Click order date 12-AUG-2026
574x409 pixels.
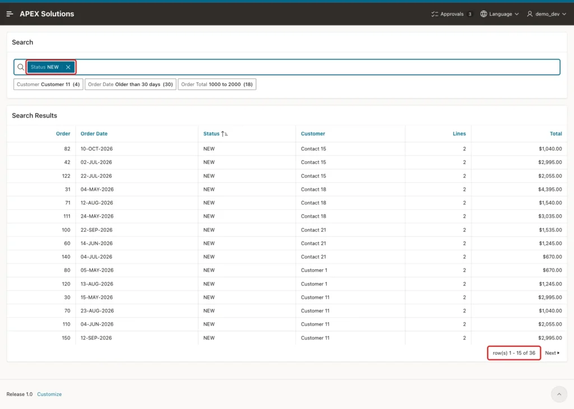pos(96,203)
